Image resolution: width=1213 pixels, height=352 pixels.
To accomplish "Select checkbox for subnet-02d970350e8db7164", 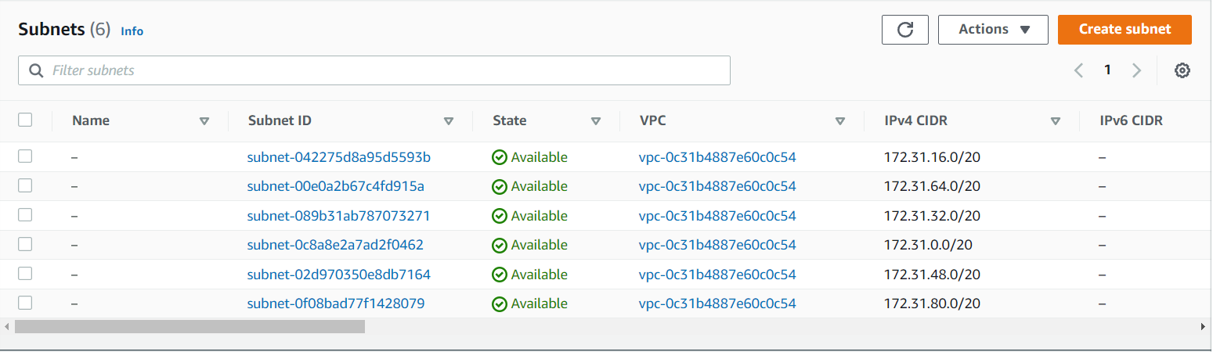I will pos(25,274).
